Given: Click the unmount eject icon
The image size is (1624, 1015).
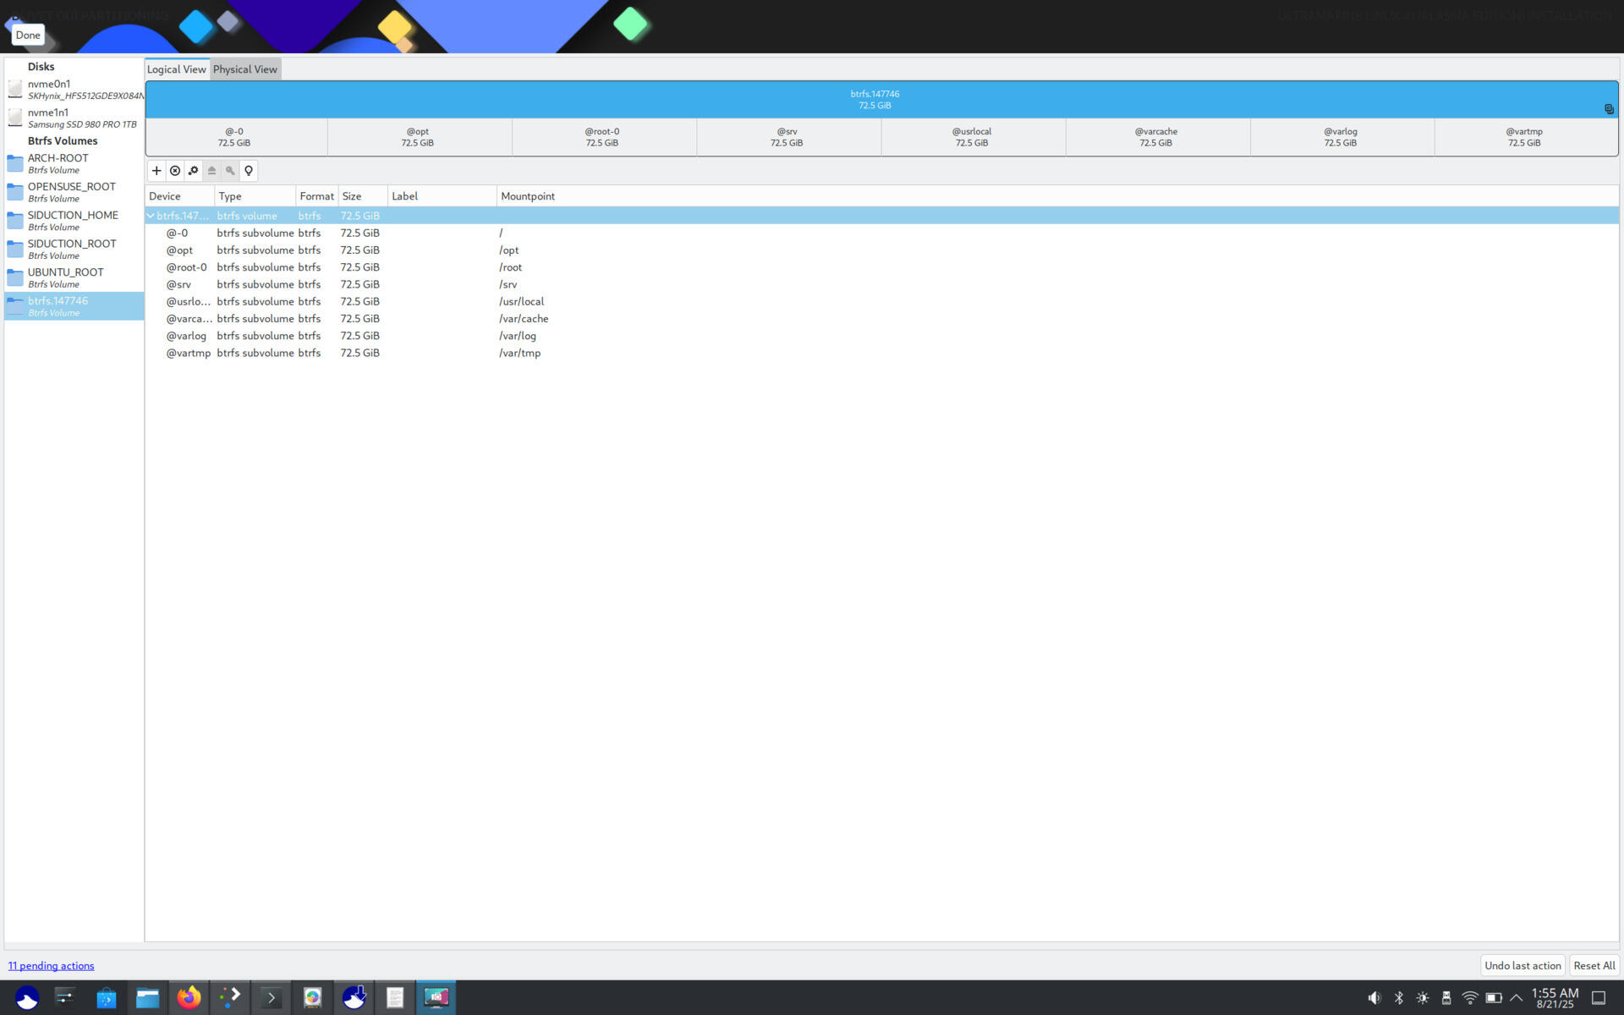Looking at the screenshot, I should (212, 171).
